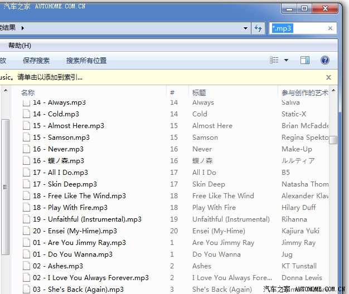This screenshot has width=349, height=294.
Task: Click the 保存搜索 button
Action: [36, 60]
